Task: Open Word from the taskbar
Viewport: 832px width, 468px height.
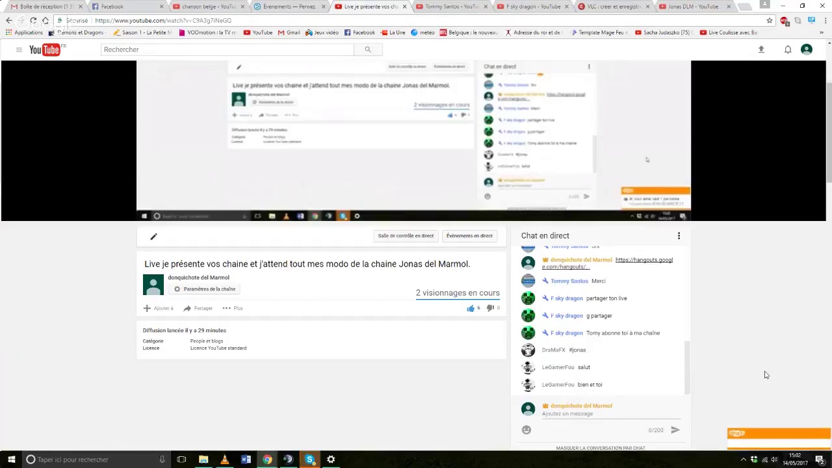Action: (246, 460)
